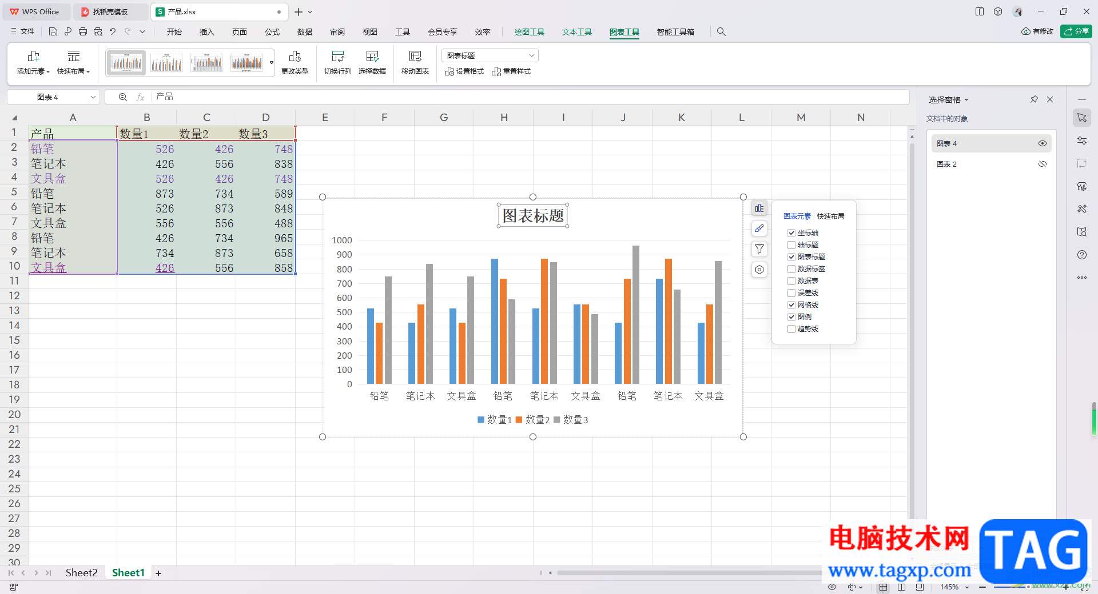Select the first chart style thumbnail
Image resolution: width=1098 pixels, height=594 pixels.
(x=126, y=62)
